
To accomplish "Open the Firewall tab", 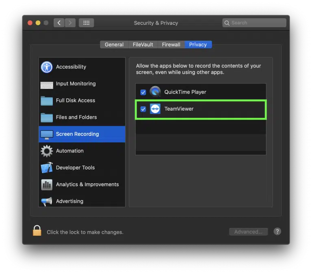I will [171, 44].
